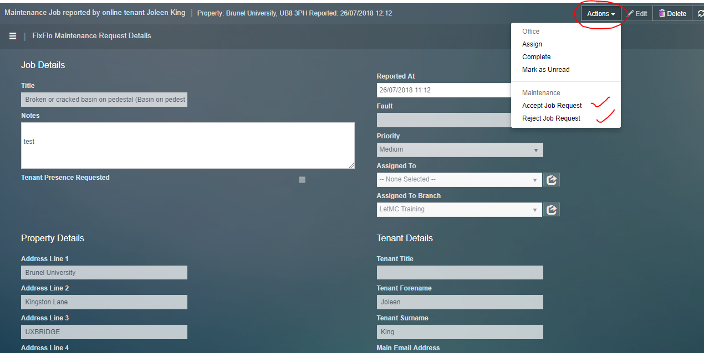This screenshot has width=704, height=353.
Task: Click the refresh icon in top bar
Action: pyautogui.click(x=700, y=14)
